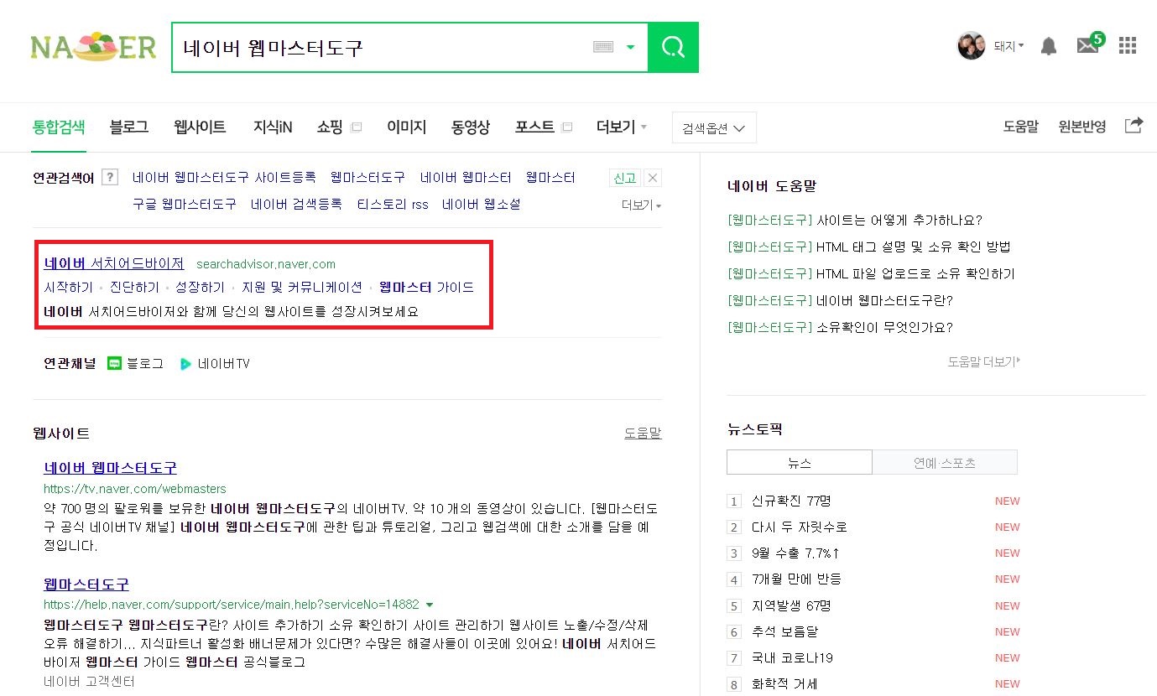Expand the dropdown arrow after help.naver.com URL
1157x696 pixels.
[x=430, y=605]
